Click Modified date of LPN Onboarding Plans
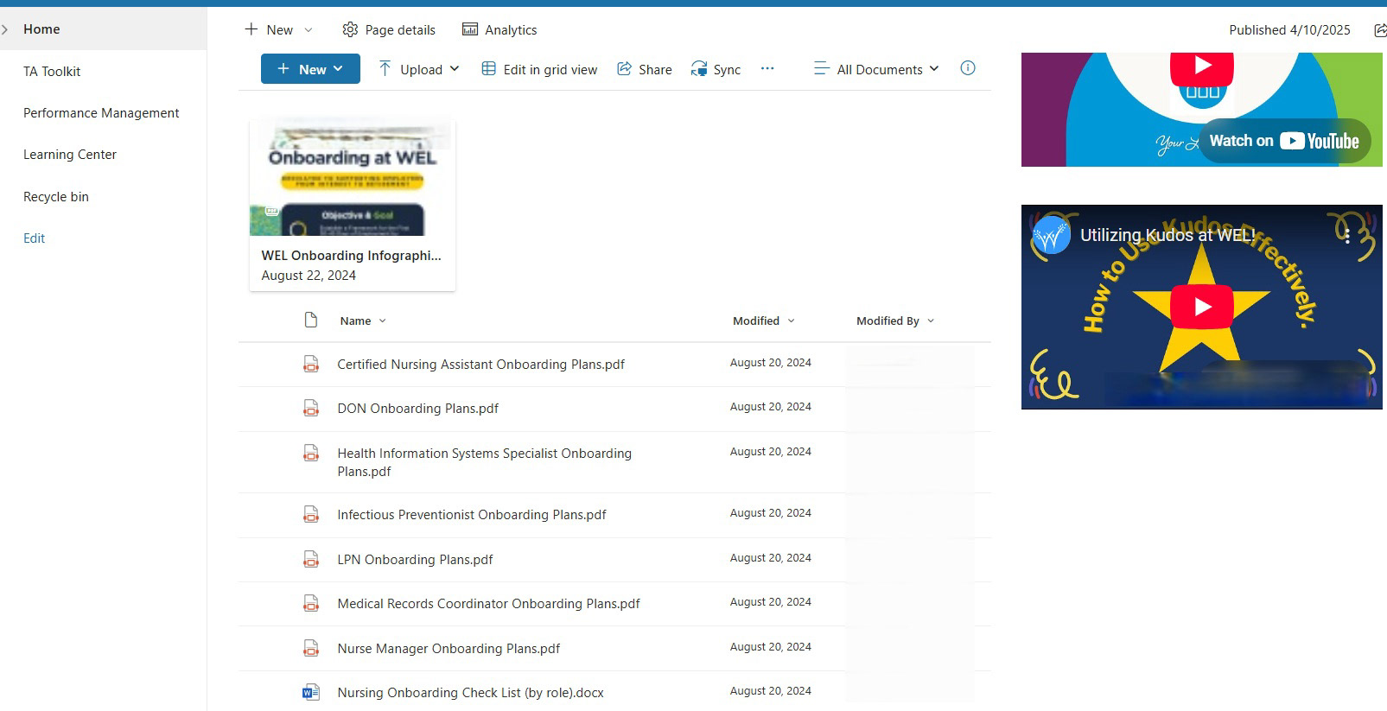The width and height of the screenshot is (1387, 711). click(x=770, y=558)
